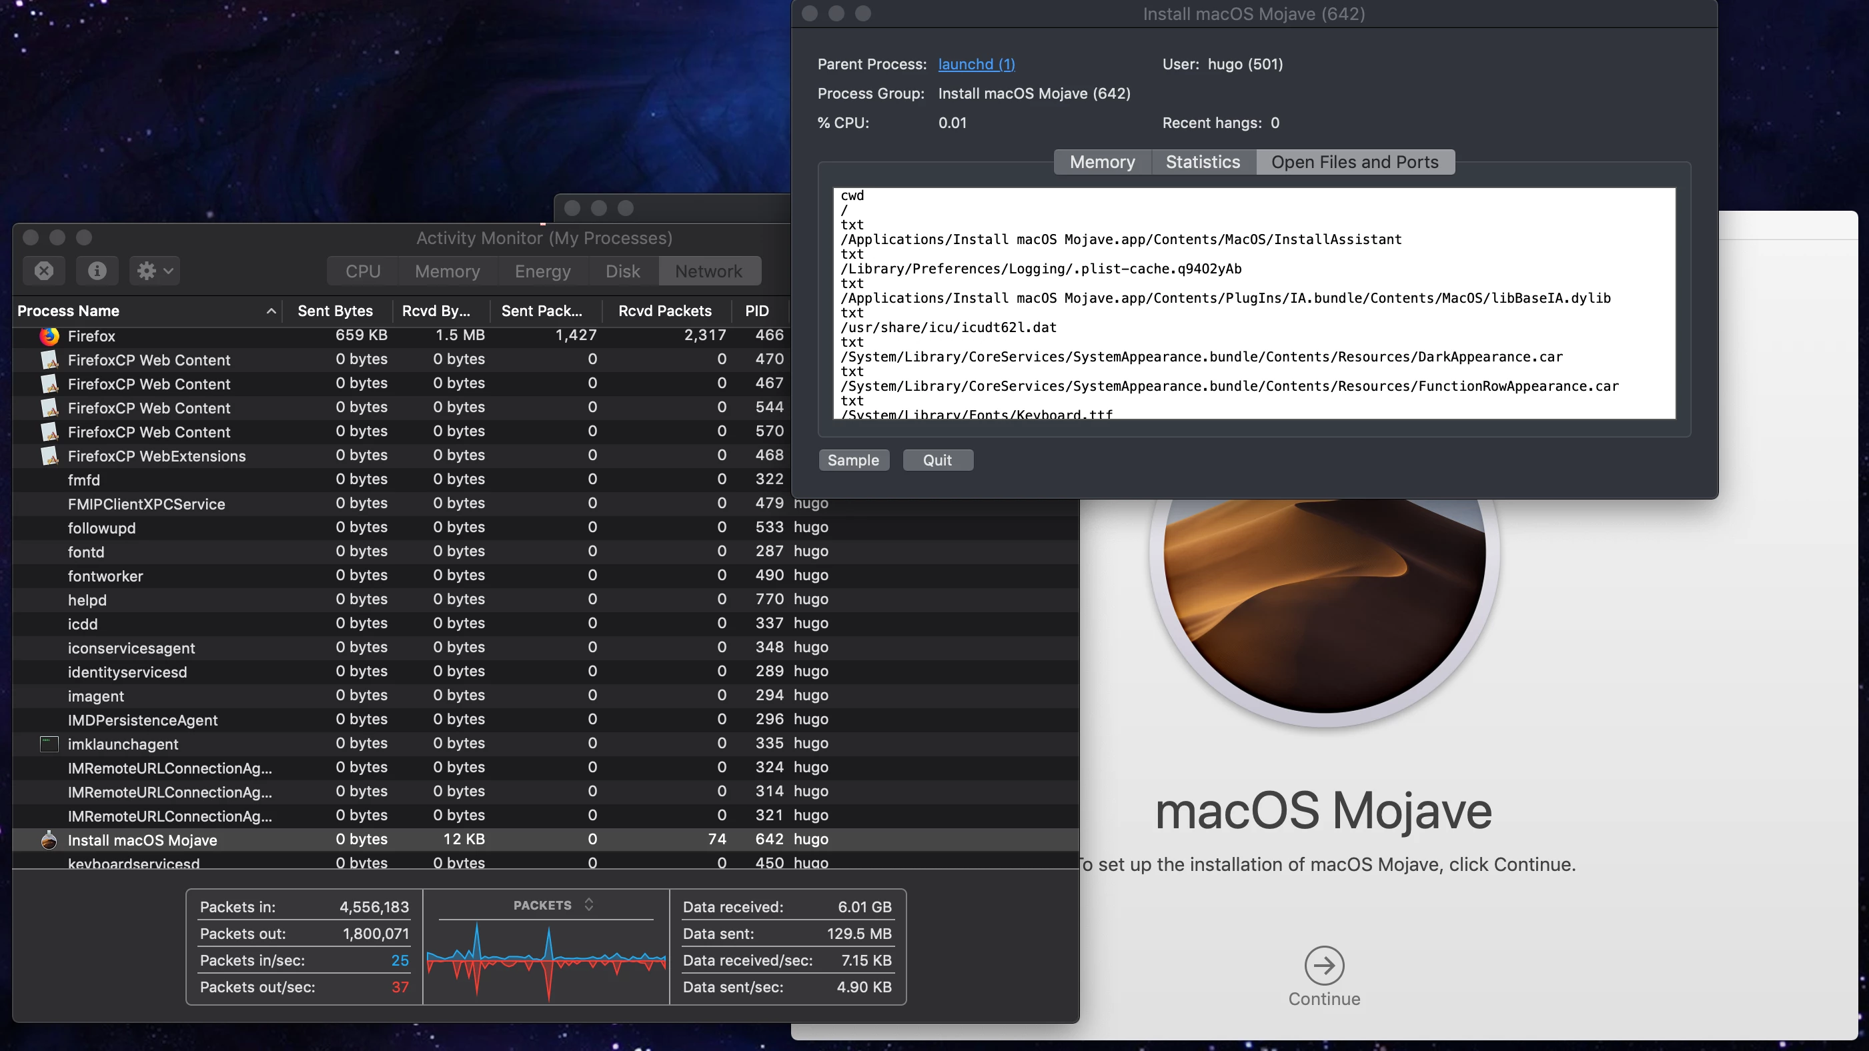The width and height of the screenshot is (1869, 1051).
Task: Select IMRemoteURLConnectionAgent with PID 324
Action: coord(546,768)
